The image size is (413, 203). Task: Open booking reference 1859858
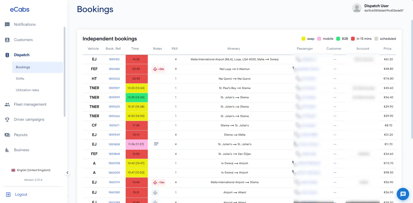tap(114, 145)
